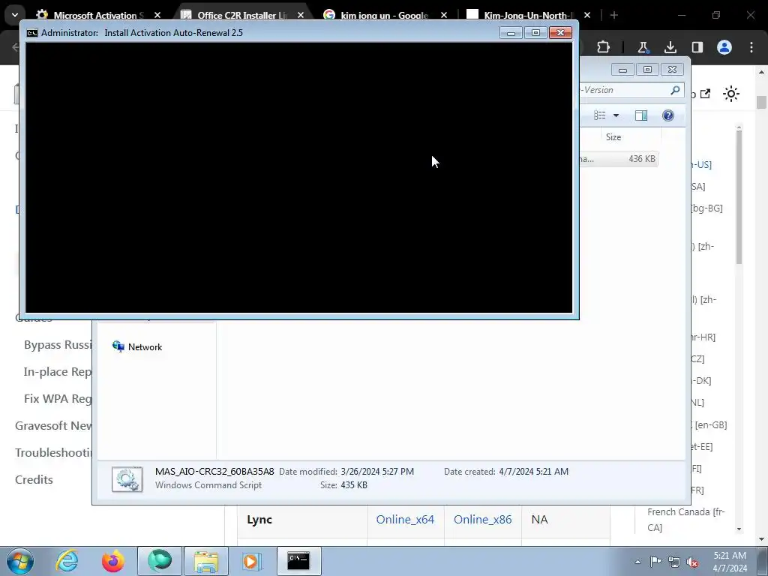Open Fix WPA Registry guide link
The image size is (768, 576).
point(58,399)
